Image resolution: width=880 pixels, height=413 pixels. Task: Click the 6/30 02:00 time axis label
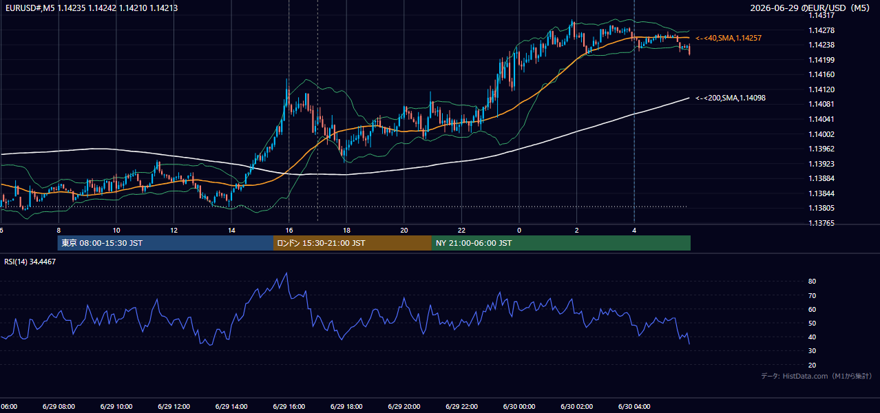[576, 406]
